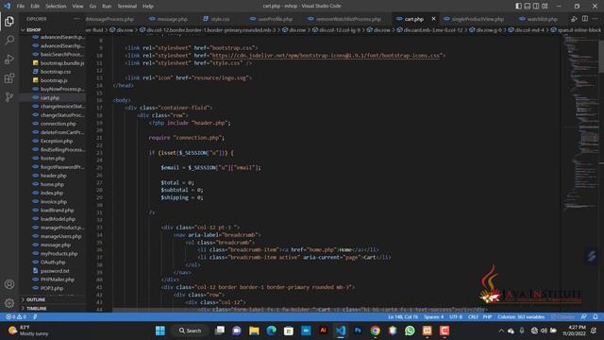
Task: Click the taskbar Search box
Action: pos(191,331)
